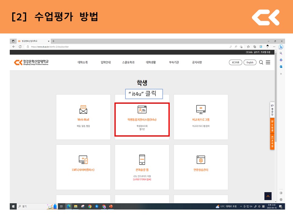Open the browser settings and more ellipsis
293x219 pixels.
point(274,47)
